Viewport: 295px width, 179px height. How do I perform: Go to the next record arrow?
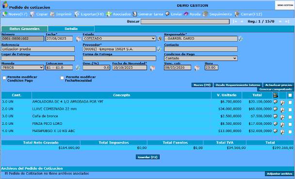point(280,21)
